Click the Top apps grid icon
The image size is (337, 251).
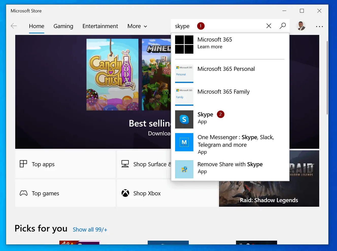click(x=23, y=164)
